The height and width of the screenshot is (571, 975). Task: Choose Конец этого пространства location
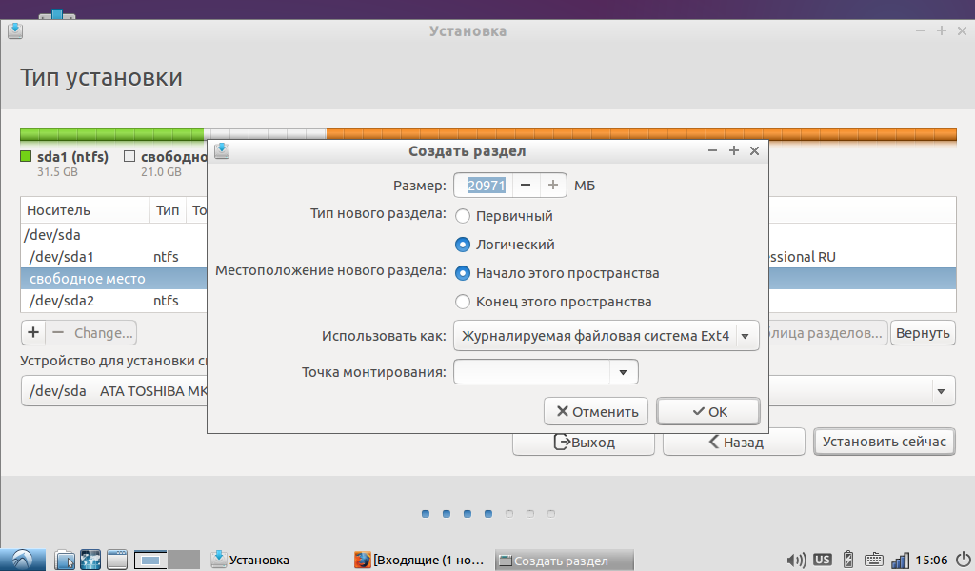(553, 302)
